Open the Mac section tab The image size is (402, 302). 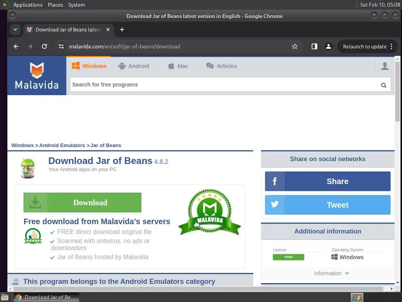pyautogui.click(x=178, y=66)
